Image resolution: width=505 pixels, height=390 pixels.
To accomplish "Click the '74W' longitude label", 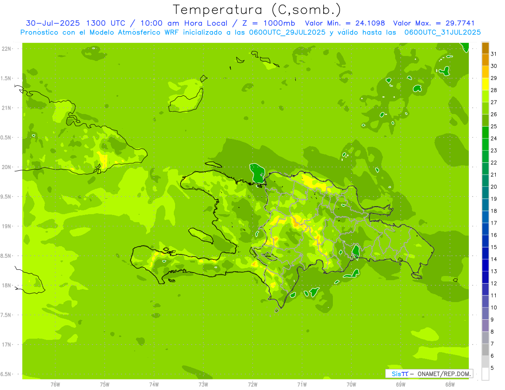I will (154, 385).
